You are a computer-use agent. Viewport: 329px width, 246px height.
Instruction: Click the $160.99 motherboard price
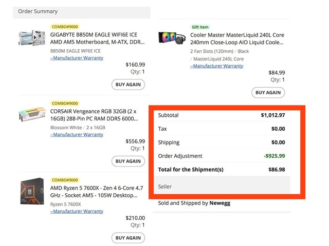pos(135,65)
